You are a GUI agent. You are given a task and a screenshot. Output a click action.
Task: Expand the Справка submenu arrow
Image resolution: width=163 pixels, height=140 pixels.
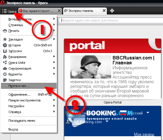coord(54,112)
